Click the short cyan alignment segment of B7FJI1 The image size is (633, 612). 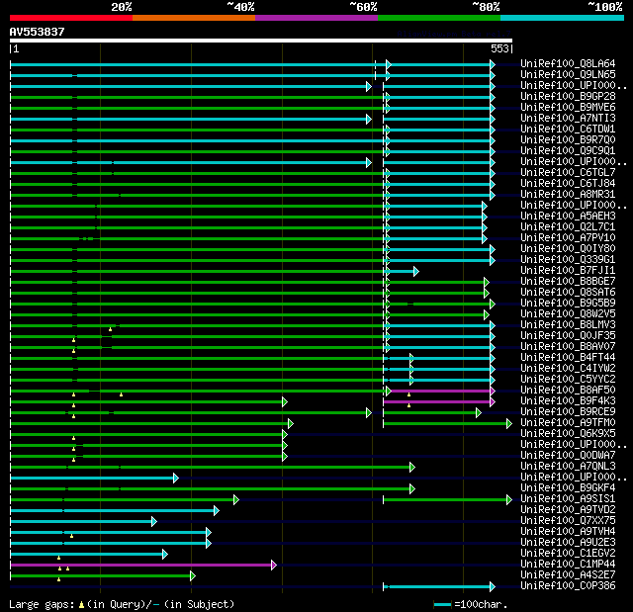pyautogui.click(x=402, y=271)
